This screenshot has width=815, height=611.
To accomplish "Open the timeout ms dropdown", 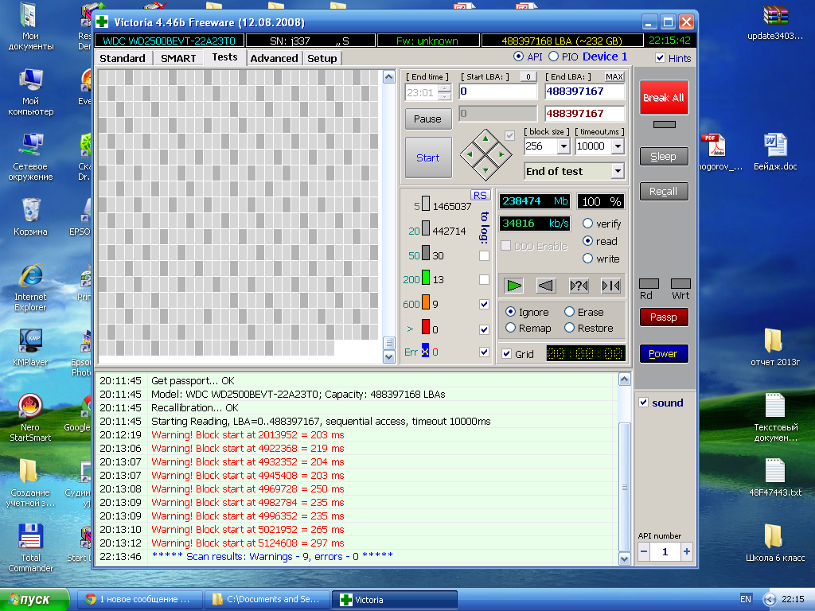I will [x=618, y=146].
